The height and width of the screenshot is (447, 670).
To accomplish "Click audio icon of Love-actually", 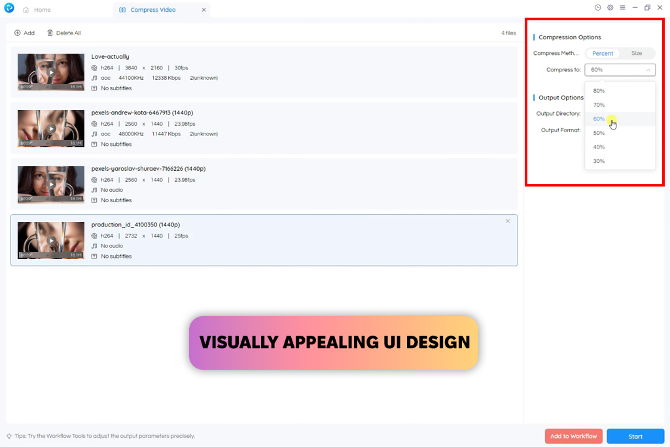I will tap(94, 78).
